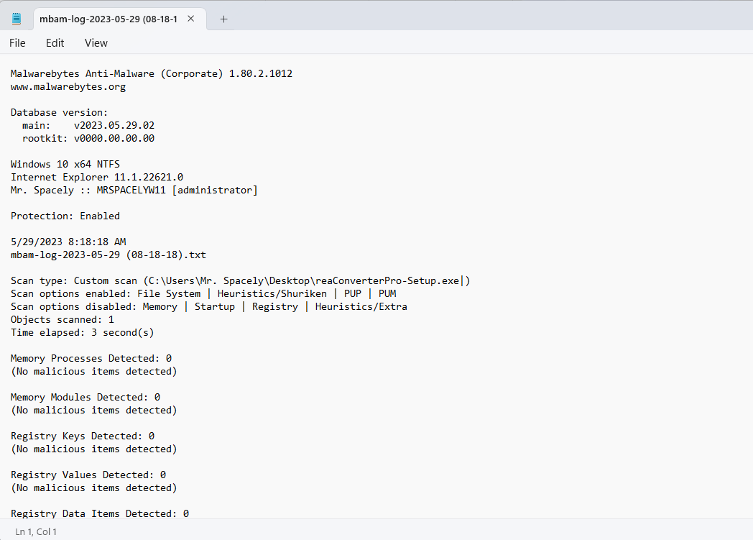
Task: Click the 'Memory Modules Detected: 0' line
Action: tap(86, 398)
